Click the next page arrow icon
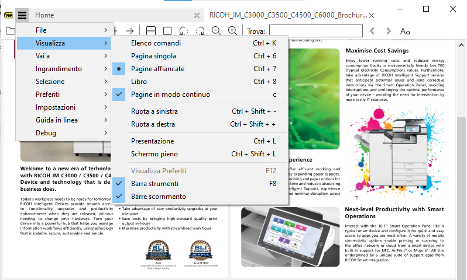This screenshot has width=467, height=280. click(x=130, y=31)
